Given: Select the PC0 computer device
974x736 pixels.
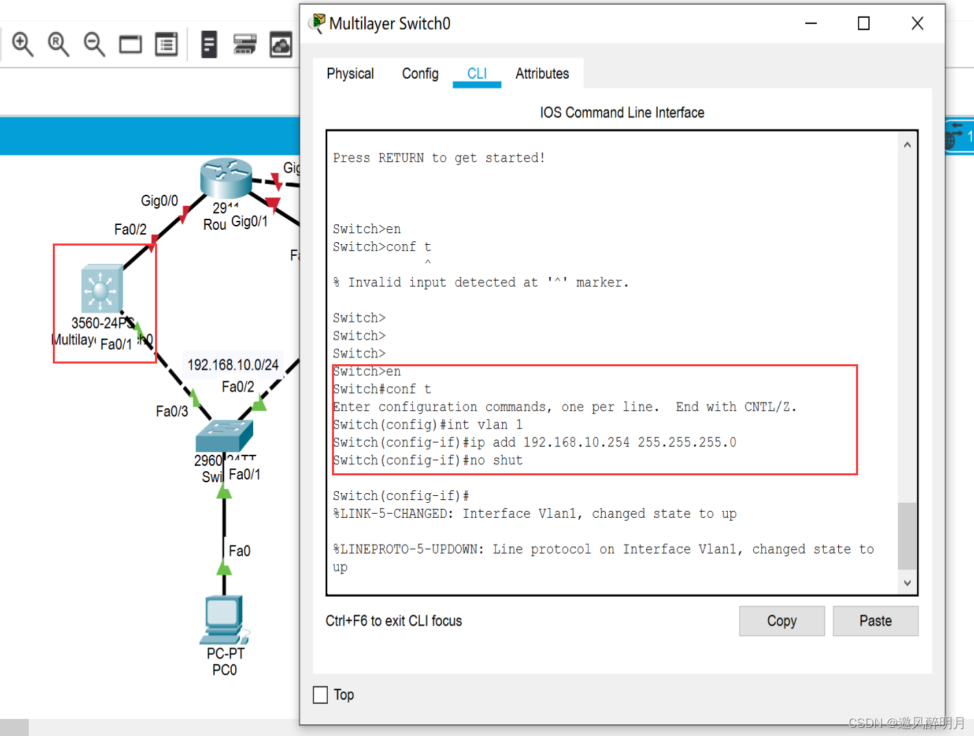Looking at the screenshot, I should (224, 617).
